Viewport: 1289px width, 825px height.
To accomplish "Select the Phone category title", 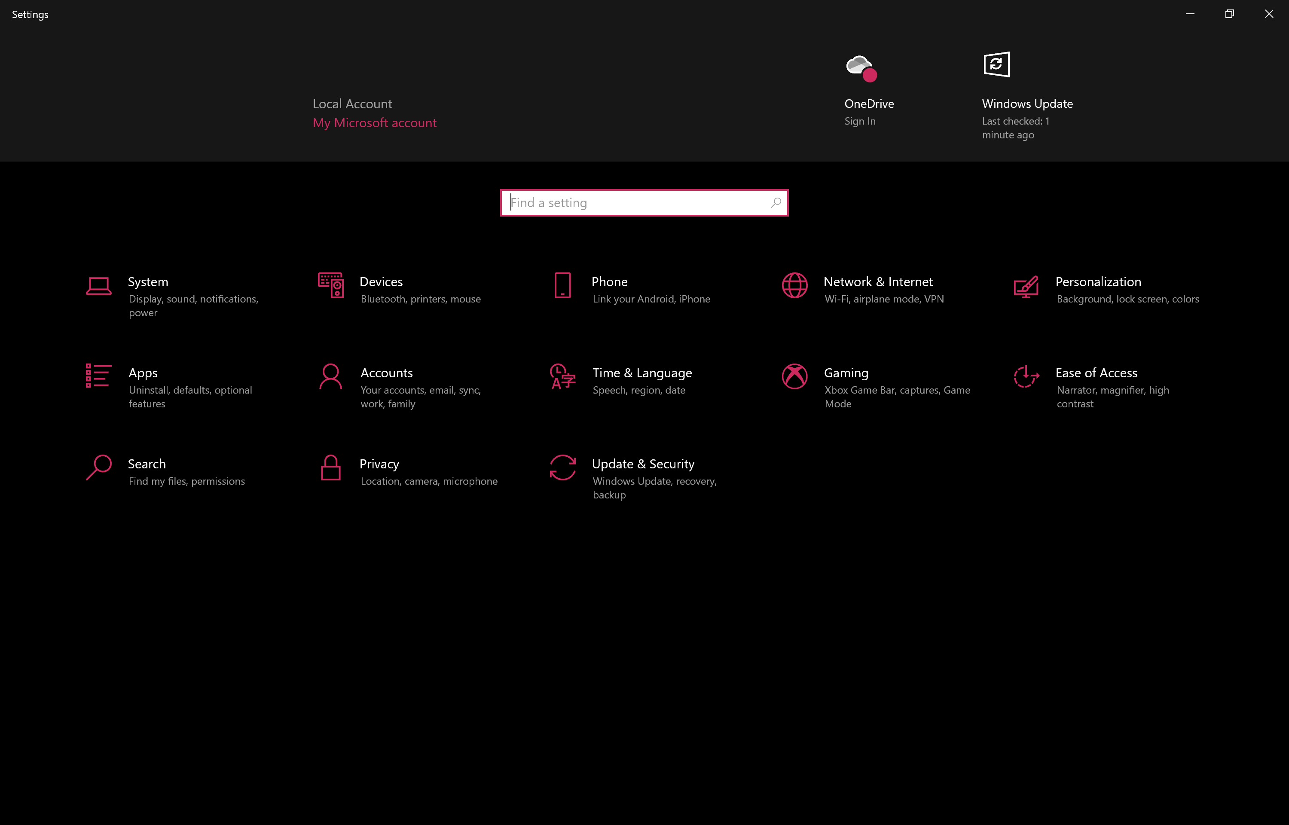I will pos(609,282).
